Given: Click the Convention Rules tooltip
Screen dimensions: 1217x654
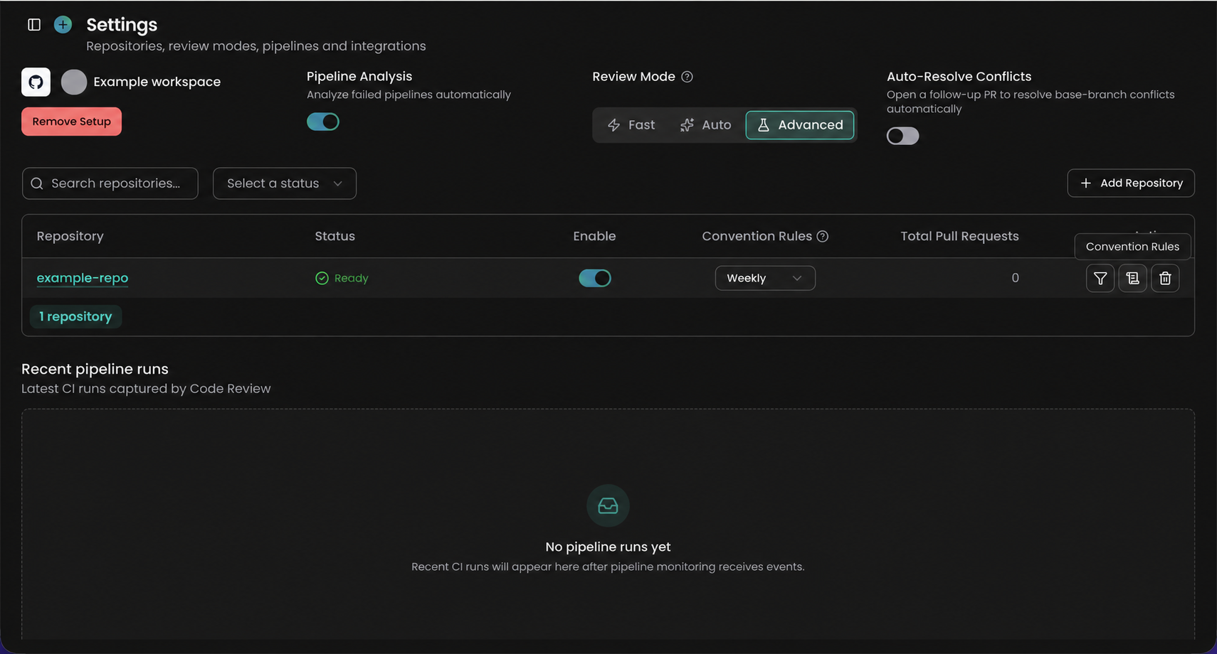Looking at the screenshot, I should 1132,247.
